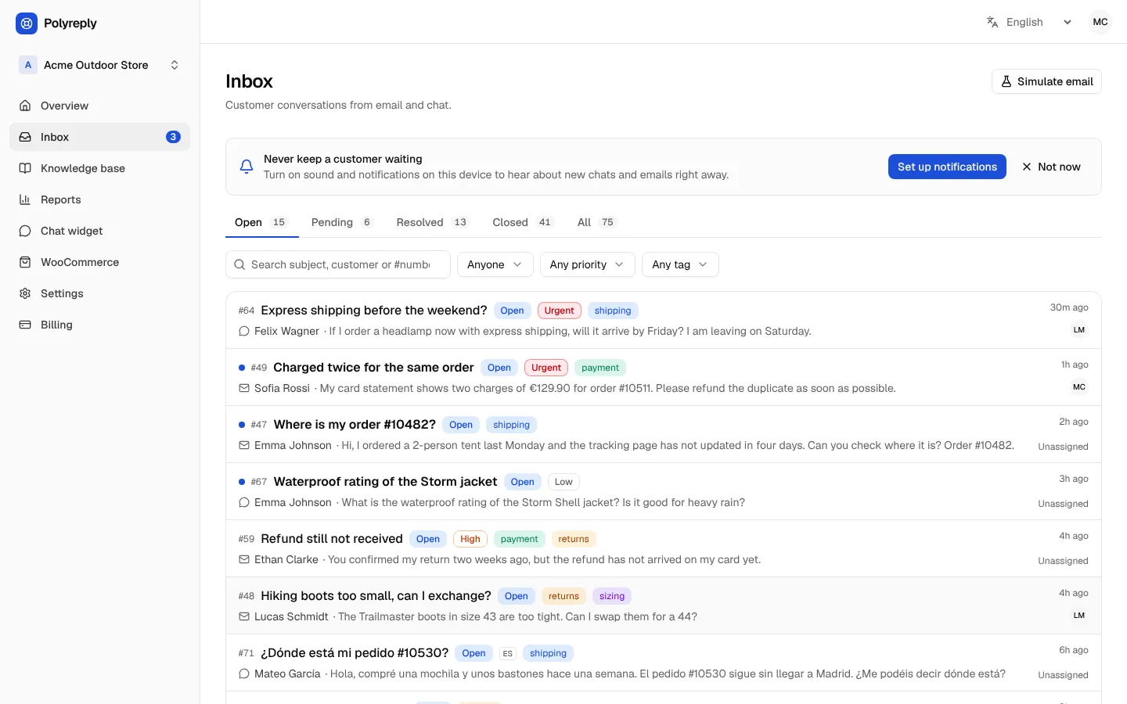1127x704 pixels.
Task: Click Unassigned label on ticket #67
Action: point(1063,504)
